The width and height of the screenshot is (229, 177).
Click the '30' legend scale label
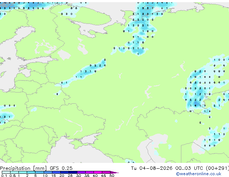pyautogui.click(x=78, y=176)
